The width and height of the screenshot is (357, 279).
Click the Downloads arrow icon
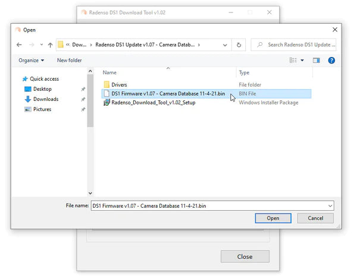tap(28, 99)
